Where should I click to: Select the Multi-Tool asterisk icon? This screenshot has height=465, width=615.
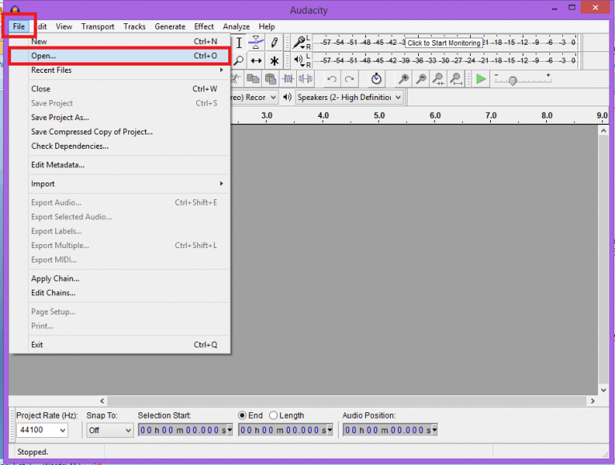pos(274,61)
